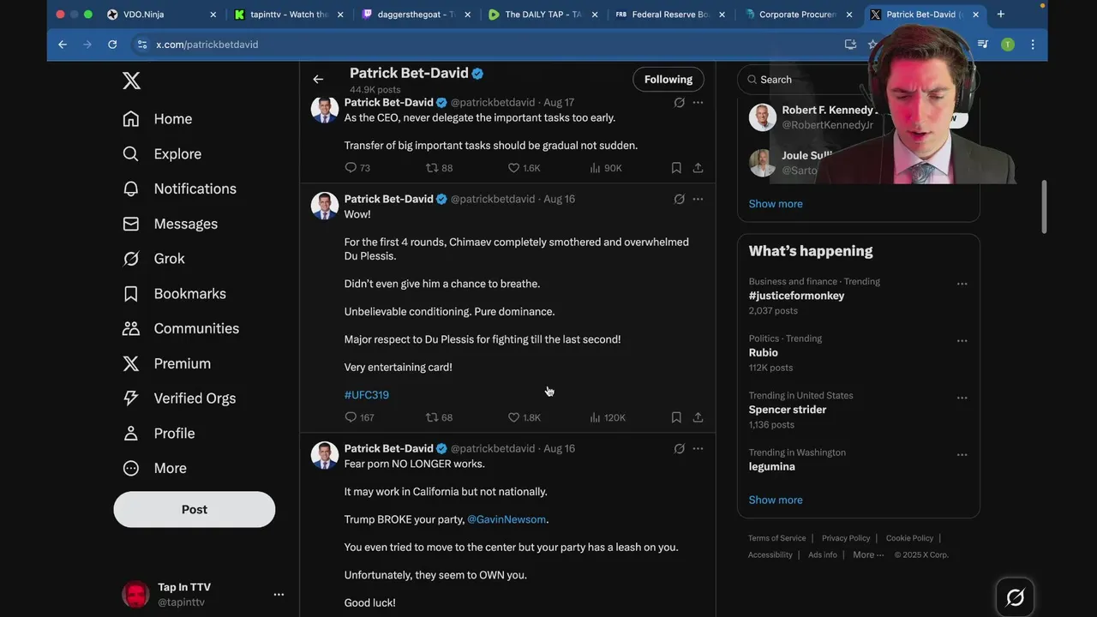Image resolution: width=1097 pixels, height=617 pixels.
Task: Switch to the Federal Reserve browser tab
Action: click(670, 15)
